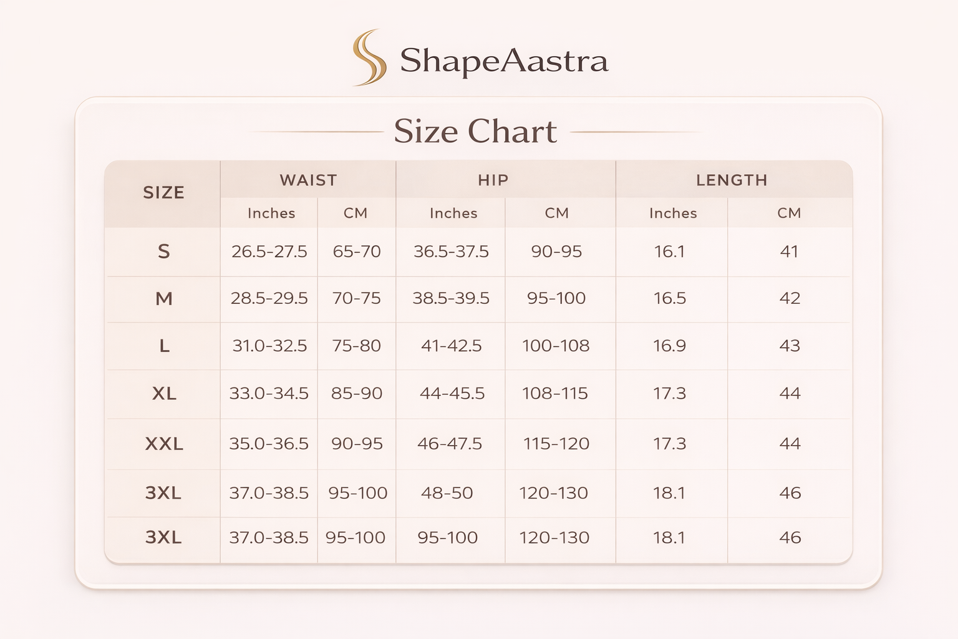Click the S size row label

click(x=163, y=251)
